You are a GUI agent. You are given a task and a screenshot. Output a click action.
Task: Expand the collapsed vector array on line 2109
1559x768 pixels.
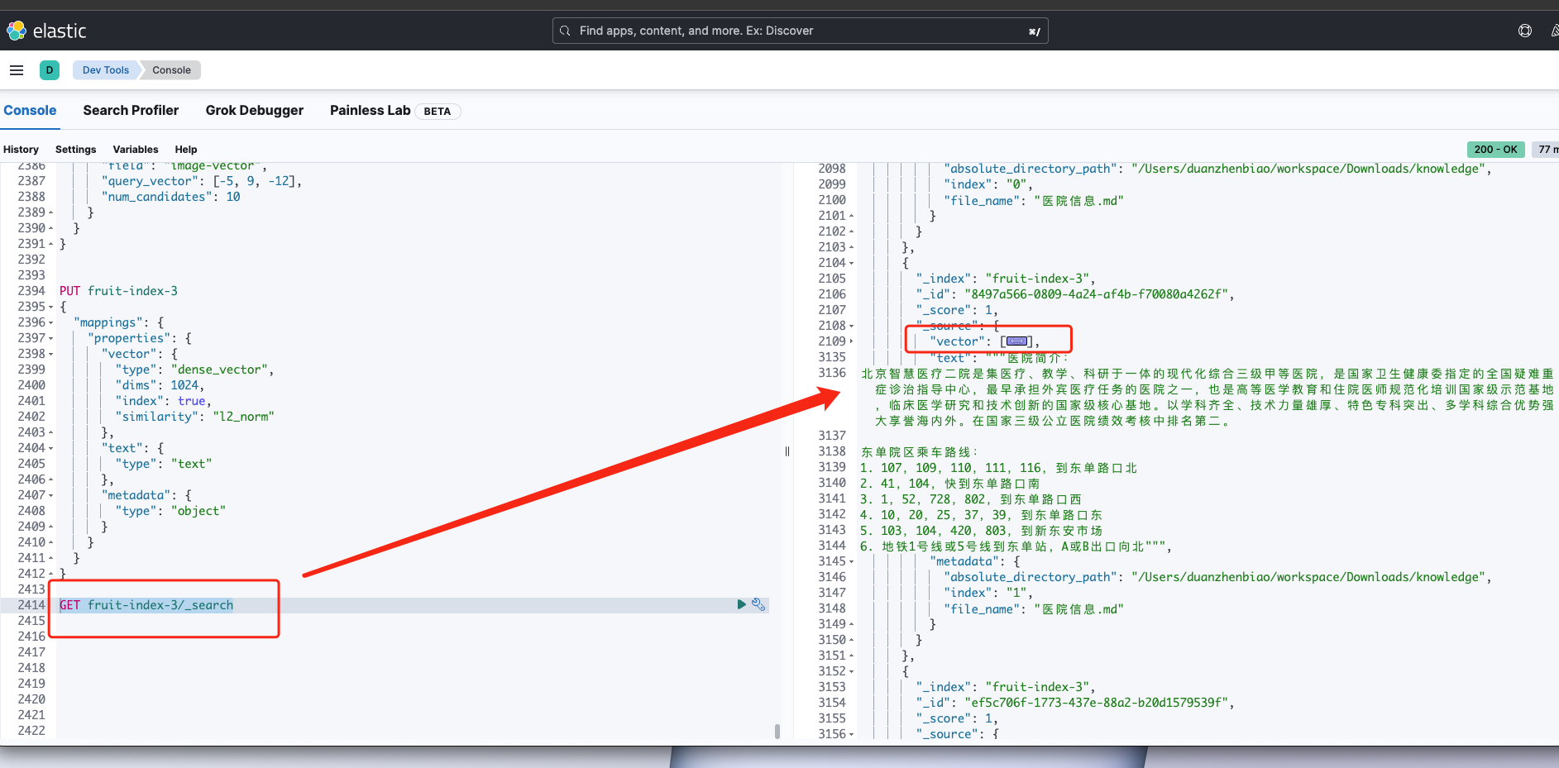pyautogui.click(x=1016, y=341)
